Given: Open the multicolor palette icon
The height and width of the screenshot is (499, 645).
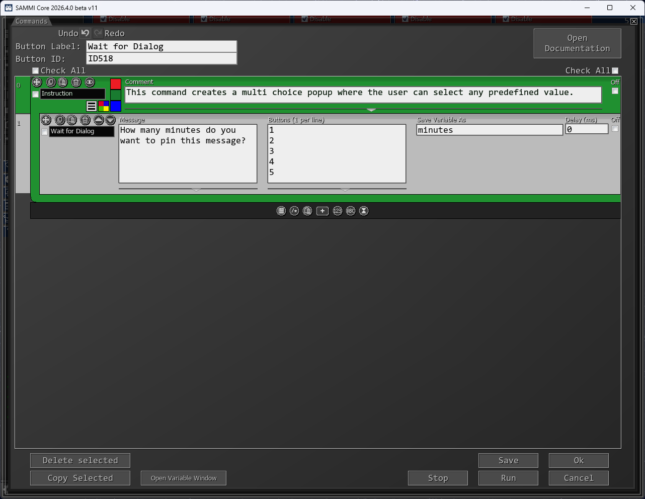Looking at the screenshot, I should 104,106.
